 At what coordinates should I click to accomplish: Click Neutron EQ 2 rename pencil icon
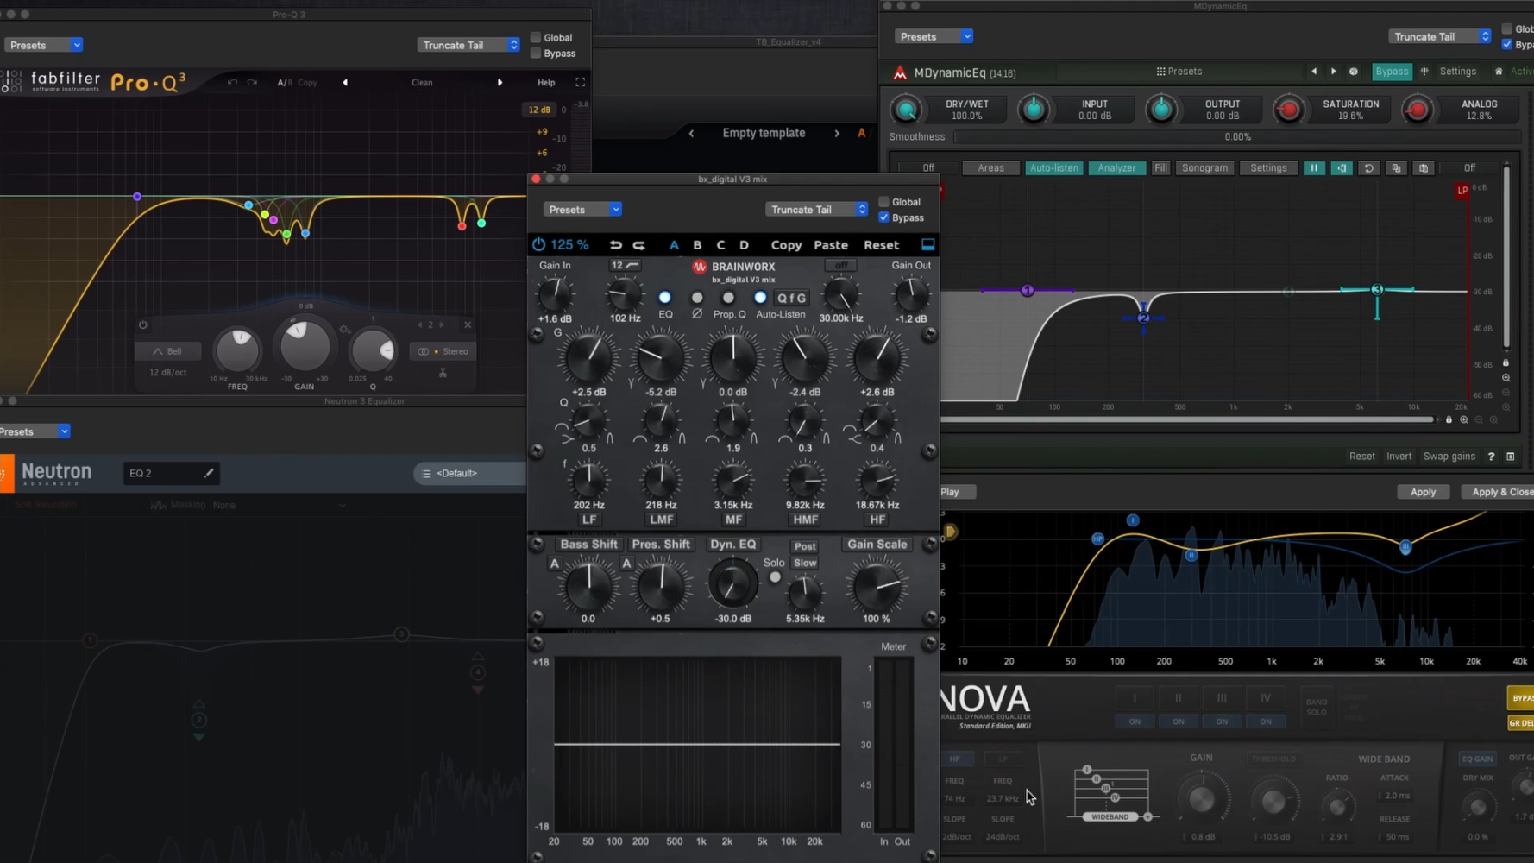click(x=209, y=473)
